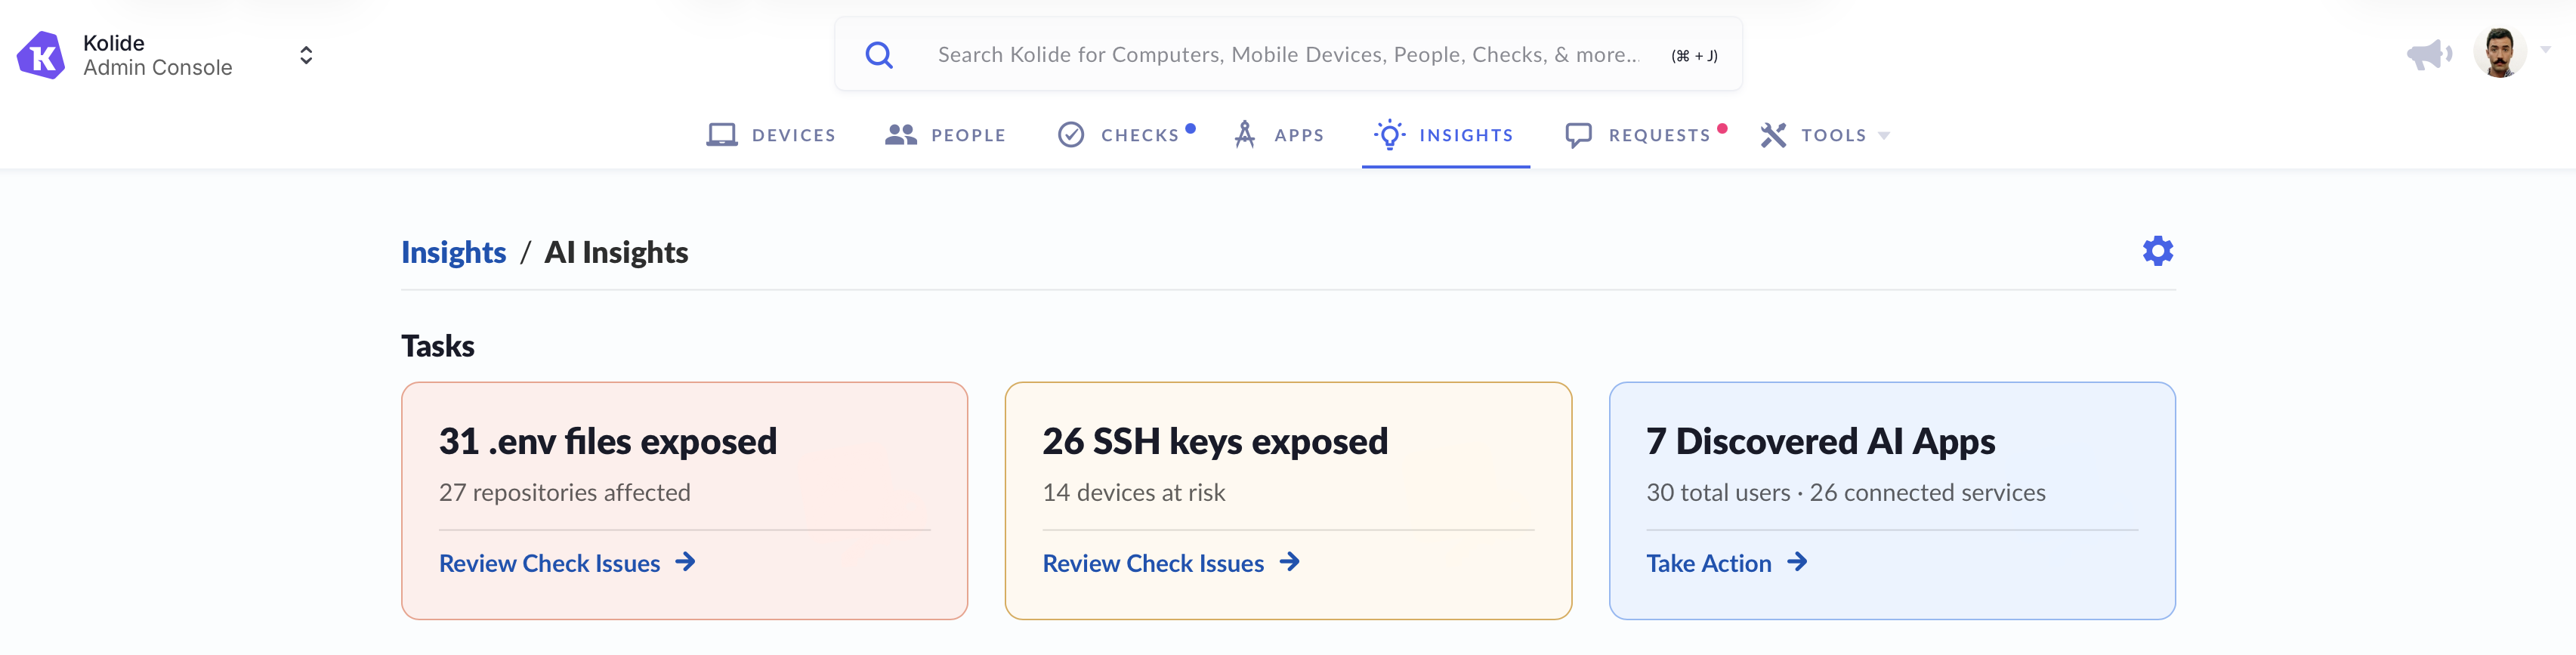
Task: Click the Checks checkmark circle icon
Action: tap(1070, 135)
